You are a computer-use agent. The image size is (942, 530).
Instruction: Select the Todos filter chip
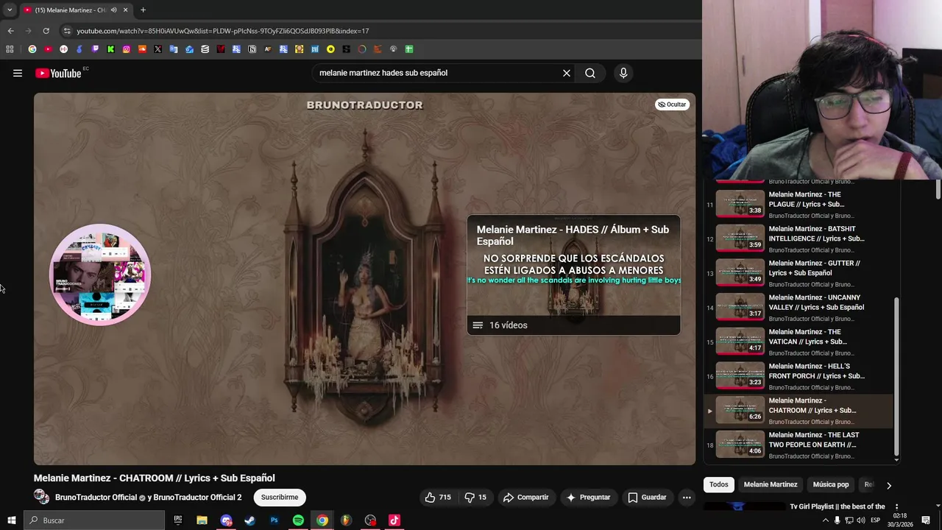tap(719, 484)
